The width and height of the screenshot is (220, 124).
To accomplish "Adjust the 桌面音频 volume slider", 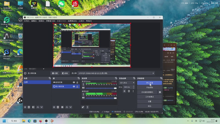I will 101,98.
